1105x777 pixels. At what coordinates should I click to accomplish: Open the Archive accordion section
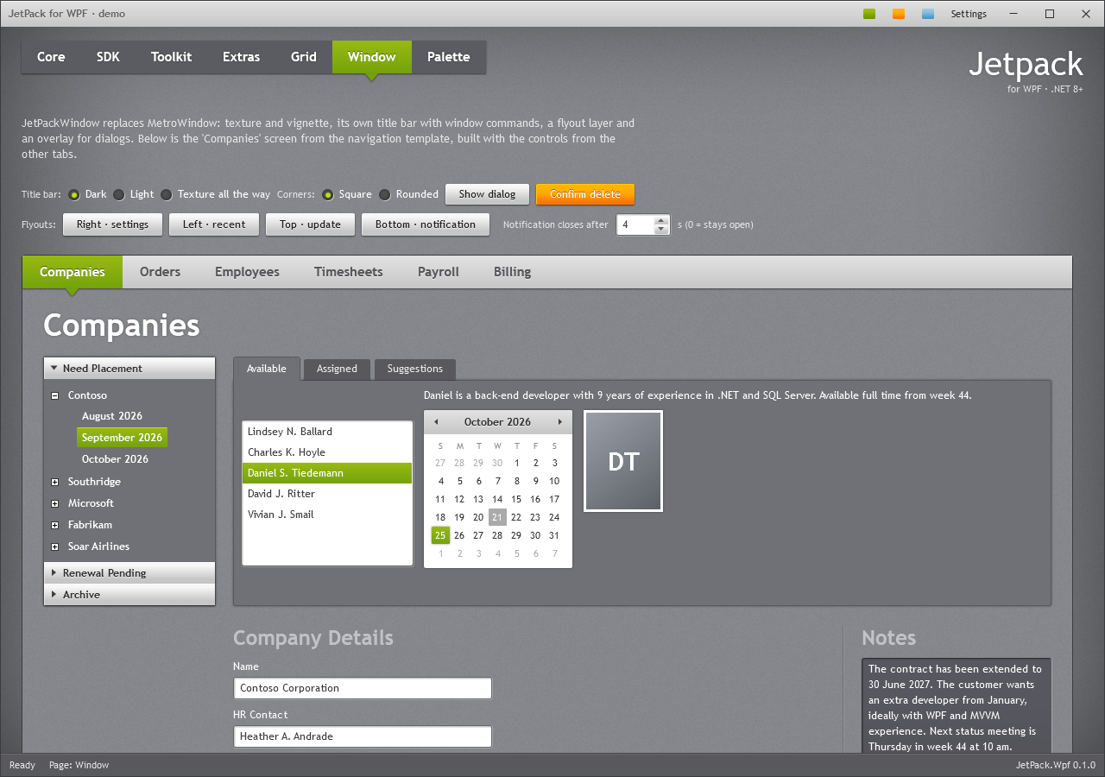[x=129, y=595]
